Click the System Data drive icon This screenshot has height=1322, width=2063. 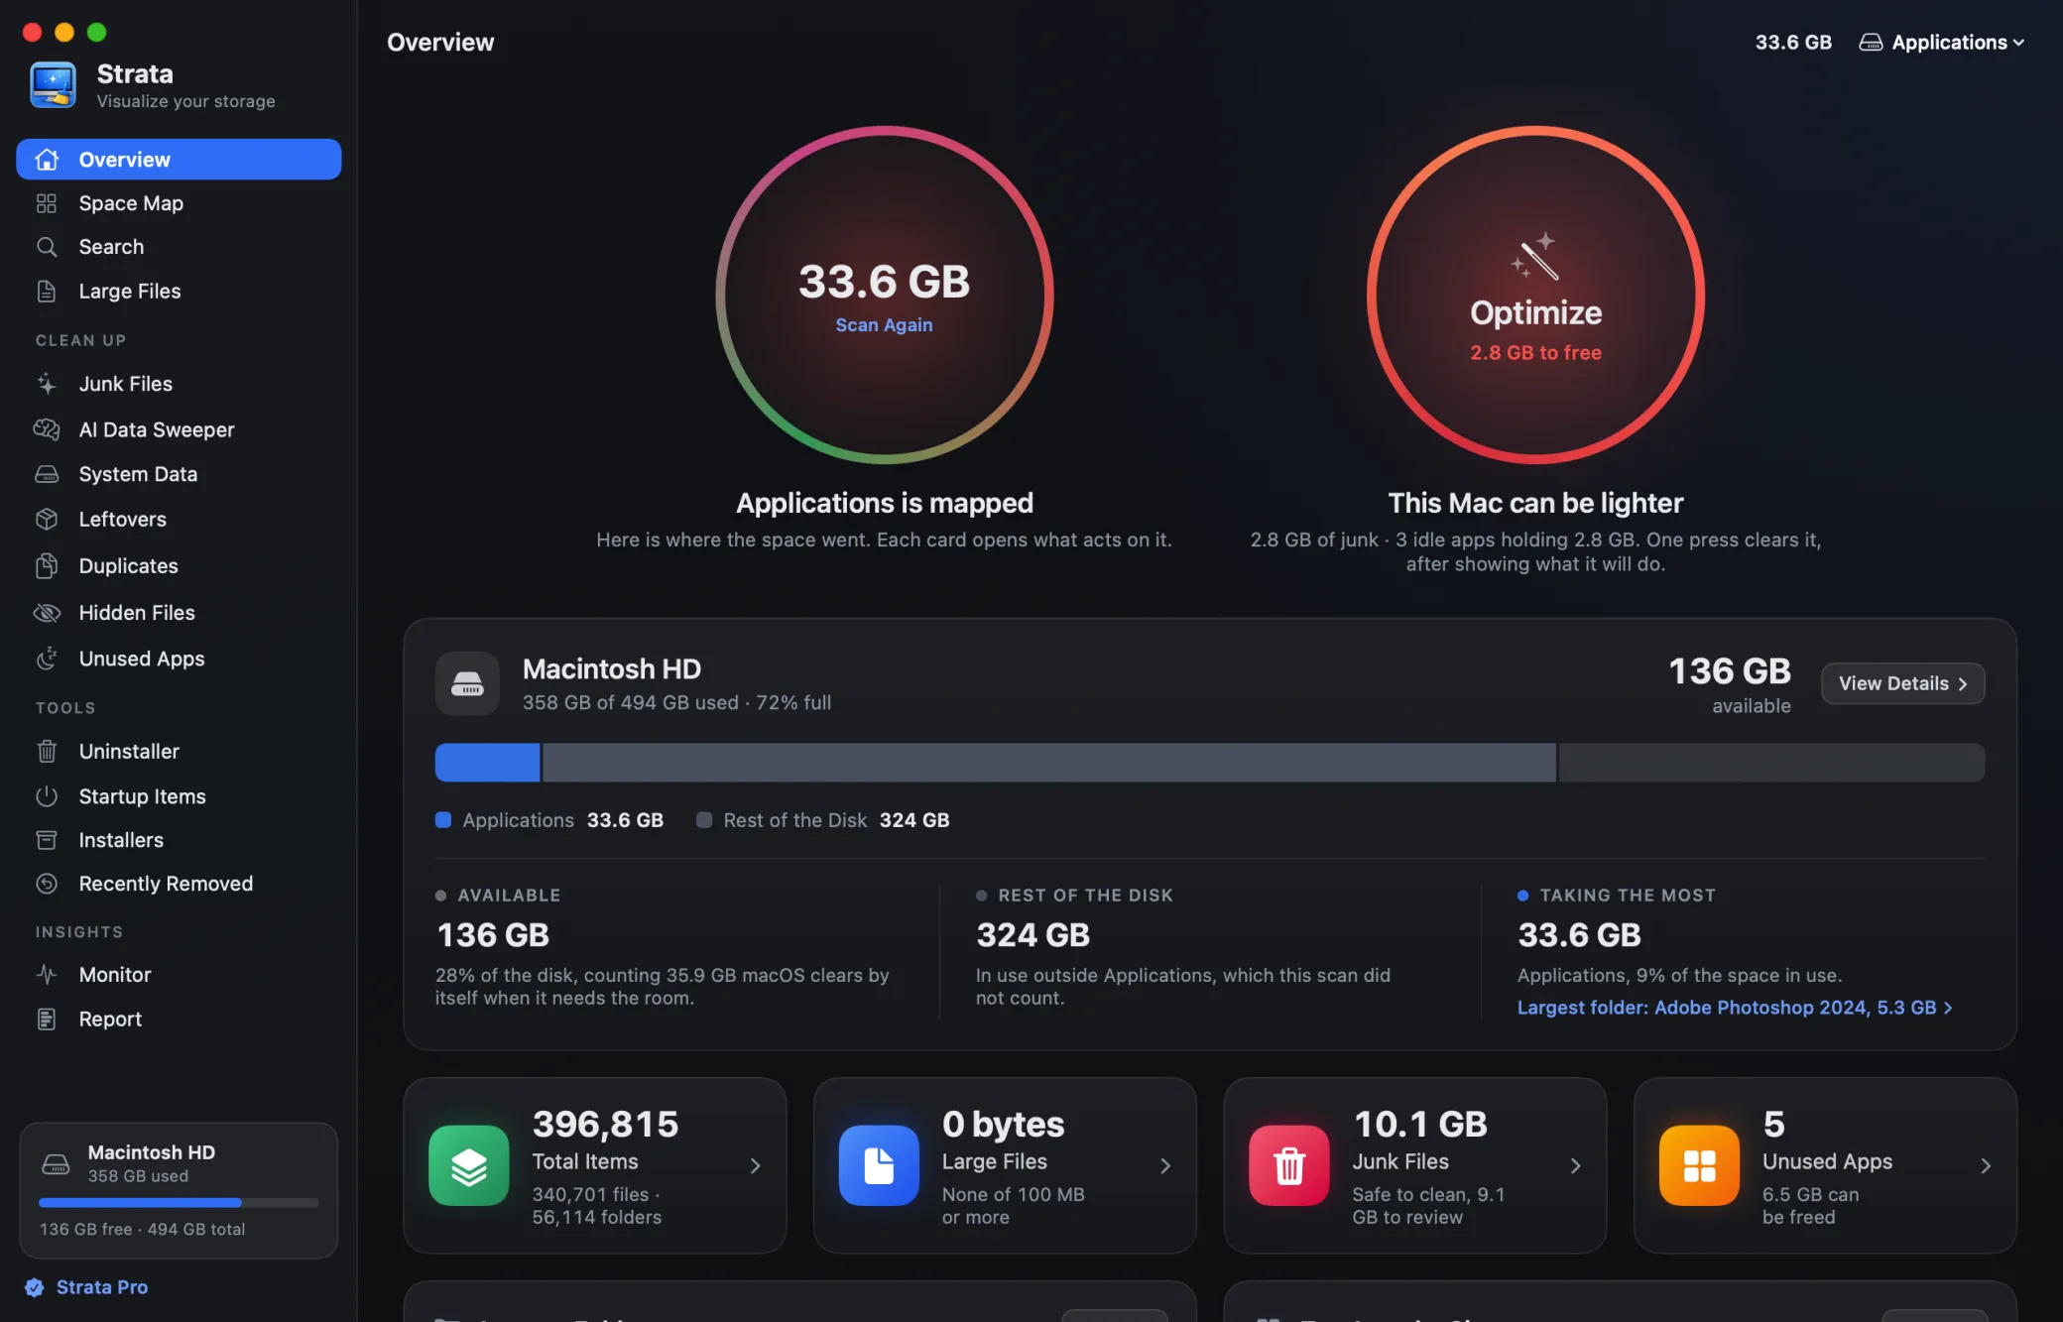tap(47, 474)
